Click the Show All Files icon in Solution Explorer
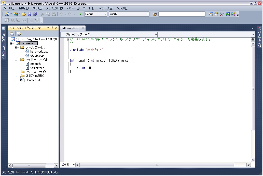This screenshot has height=176, width=263. 19,34
